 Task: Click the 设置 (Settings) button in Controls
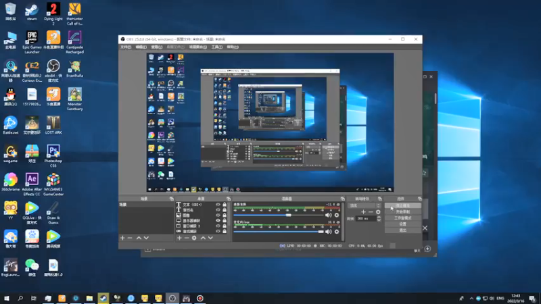pos(402,224)
